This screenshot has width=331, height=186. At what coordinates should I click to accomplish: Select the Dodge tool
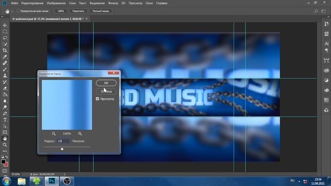click(x=5, y=107)
